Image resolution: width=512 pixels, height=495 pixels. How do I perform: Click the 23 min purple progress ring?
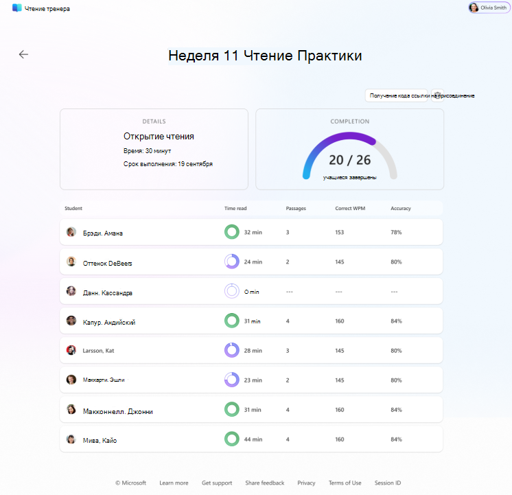pos(232,380)
